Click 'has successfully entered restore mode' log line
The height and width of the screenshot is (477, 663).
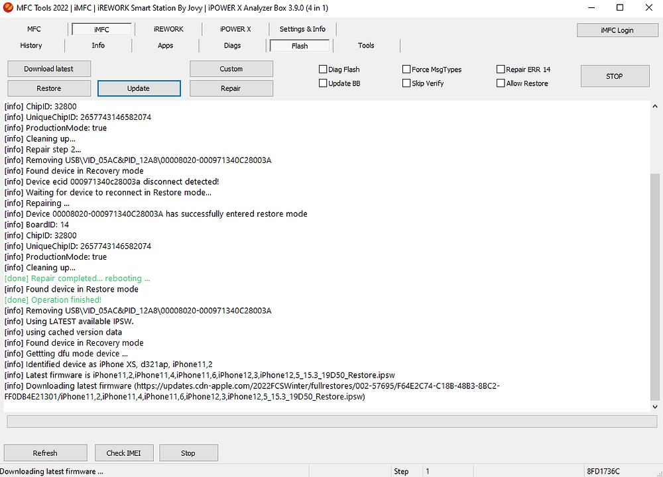coord(156,214)
